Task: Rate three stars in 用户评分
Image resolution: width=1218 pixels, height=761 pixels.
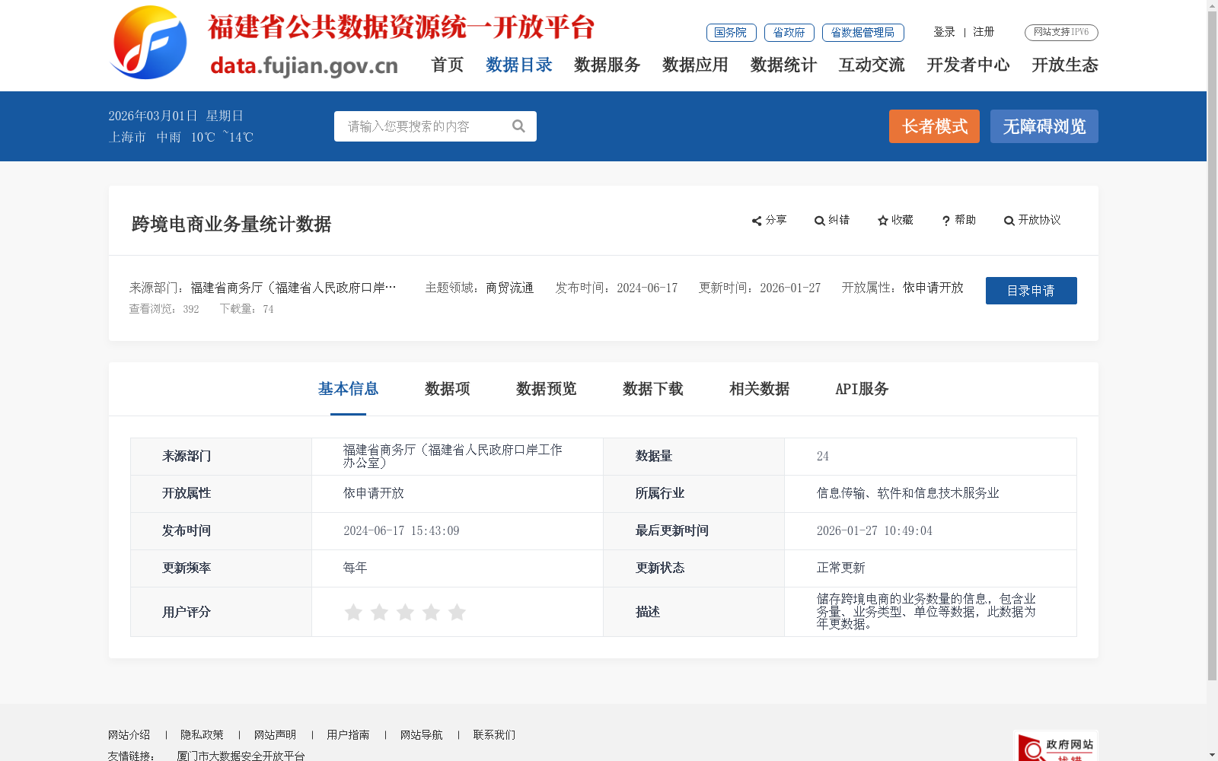Action: 405,612
